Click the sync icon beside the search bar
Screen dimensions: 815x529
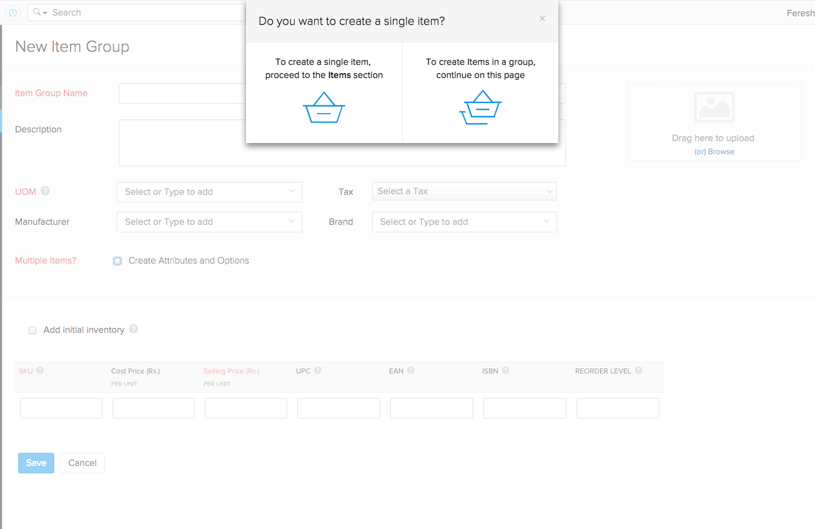[12, 12]
